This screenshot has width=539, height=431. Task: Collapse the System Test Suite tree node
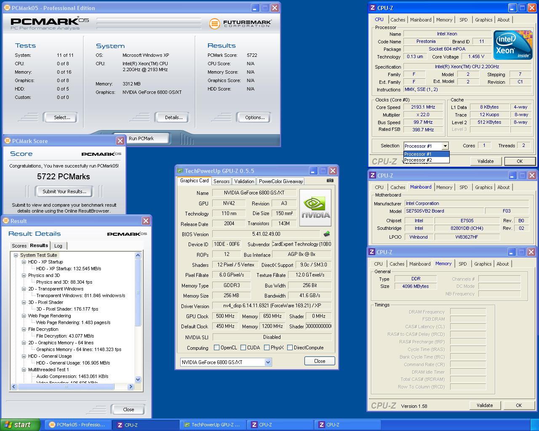coord(16,255)
